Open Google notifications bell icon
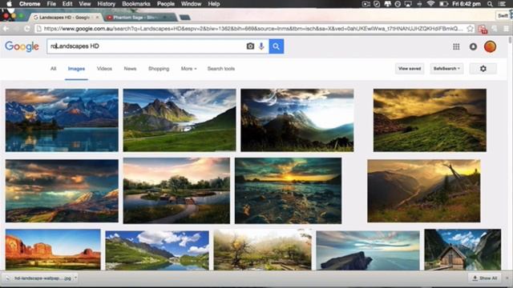 click(473, 46)
